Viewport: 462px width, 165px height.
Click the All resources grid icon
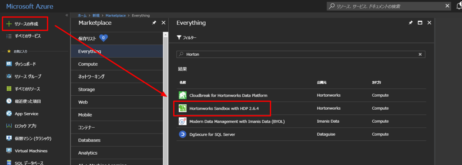click(9, 89)
